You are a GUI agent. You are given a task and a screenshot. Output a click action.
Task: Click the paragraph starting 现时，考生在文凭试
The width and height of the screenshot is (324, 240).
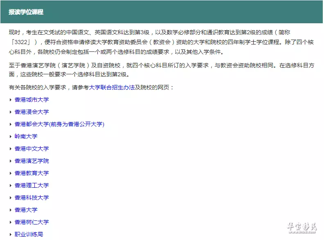tap(161, 42)
